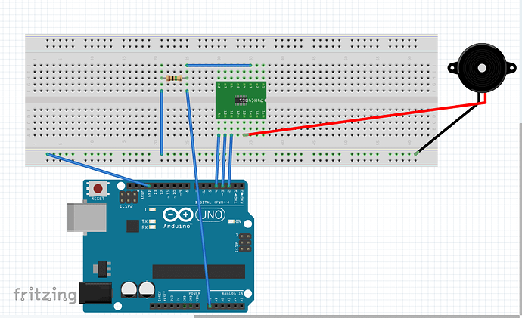Select the horizontal blue jumper above the chip
Screen dimensions: 522x318
[219, 66]
